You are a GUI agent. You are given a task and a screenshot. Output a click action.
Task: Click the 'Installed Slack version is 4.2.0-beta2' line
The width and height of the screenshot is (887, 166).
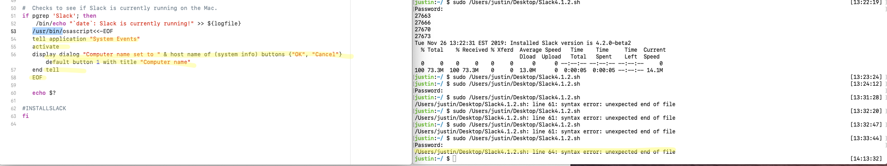[523, 43]
